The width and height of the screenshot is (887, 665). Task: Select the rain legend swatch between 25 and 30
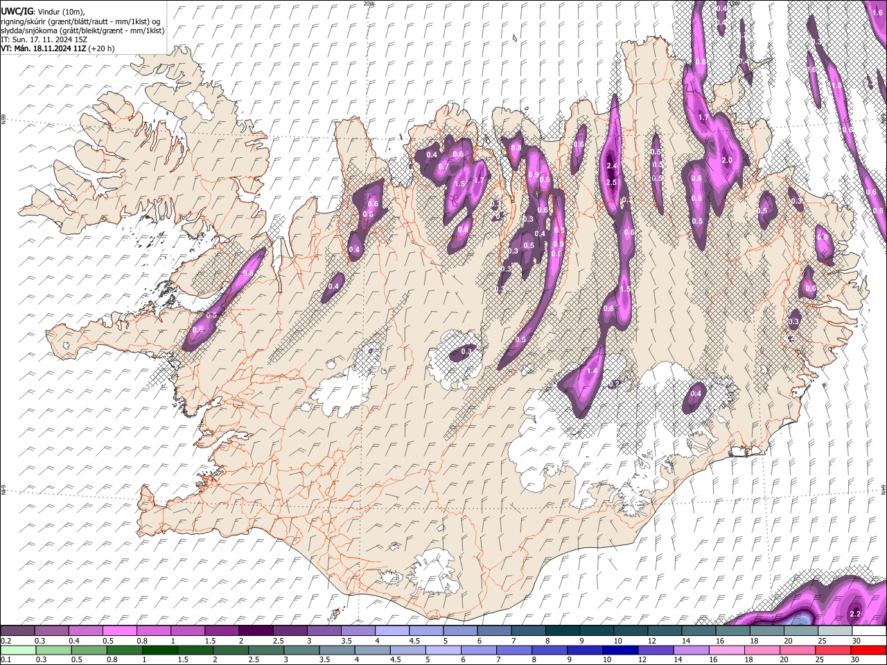832,650
